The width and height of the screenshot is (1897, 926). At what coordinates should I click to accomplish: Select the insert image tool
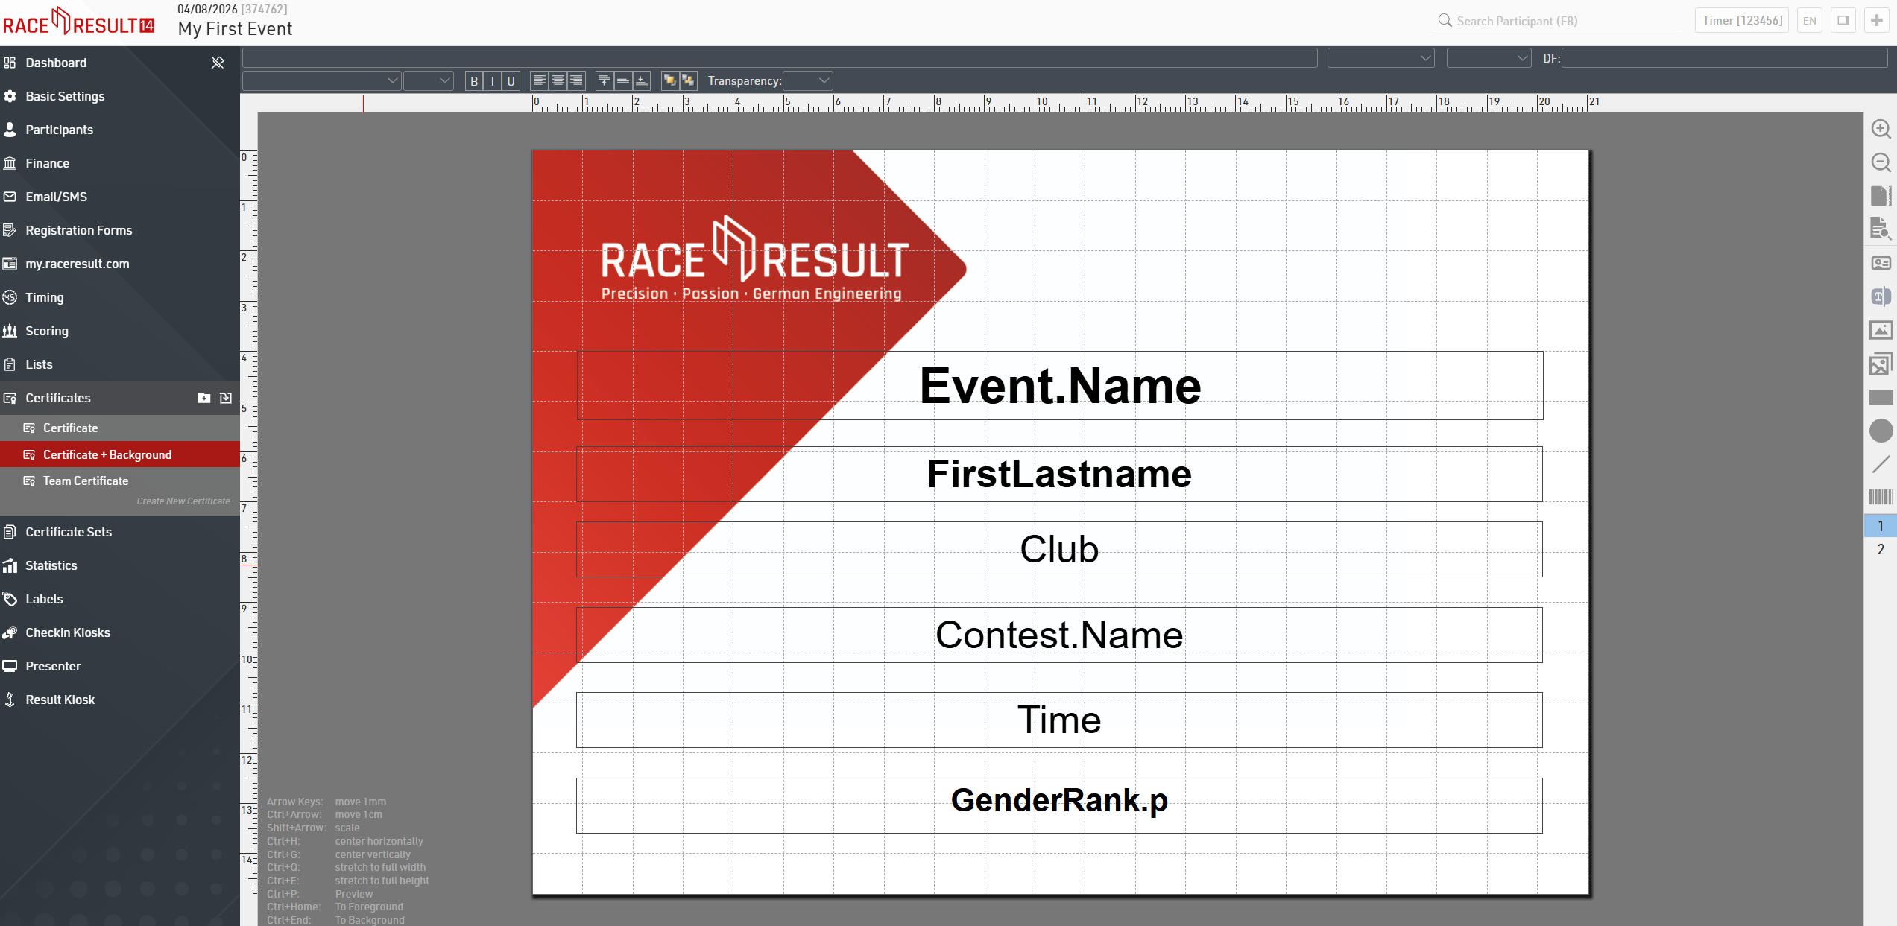pyautogui.click(x=1881, y=330)
